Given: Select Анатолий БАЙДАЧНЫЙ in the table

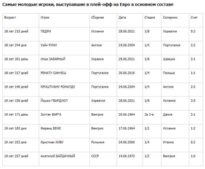Looking at the screenshot, I should point(58,156).
